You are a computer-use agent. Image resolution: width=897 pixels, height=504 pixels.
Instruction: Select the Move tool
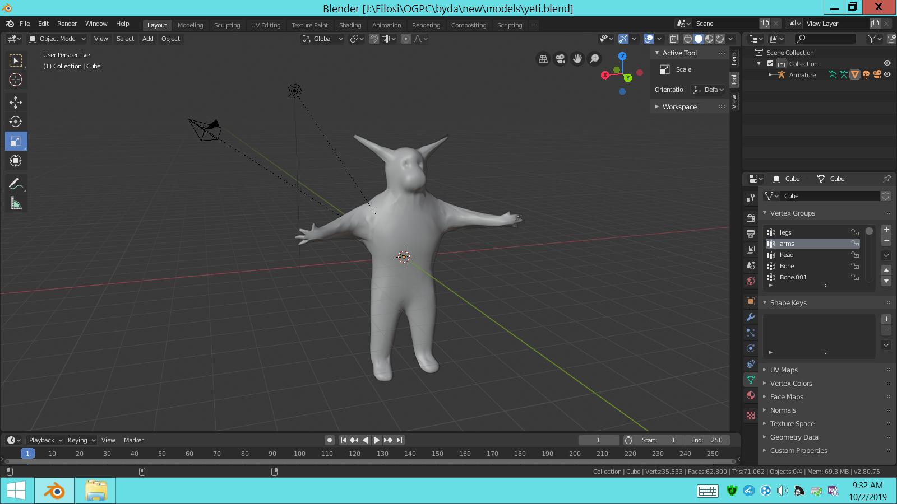(15, 102)
